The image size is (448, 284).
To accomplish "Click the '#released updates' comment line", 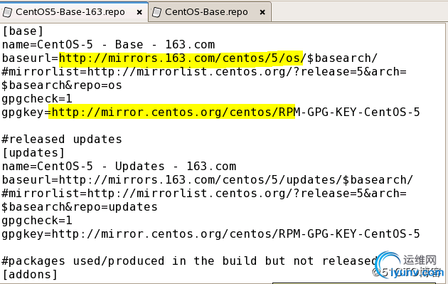I will pos(62,140).
